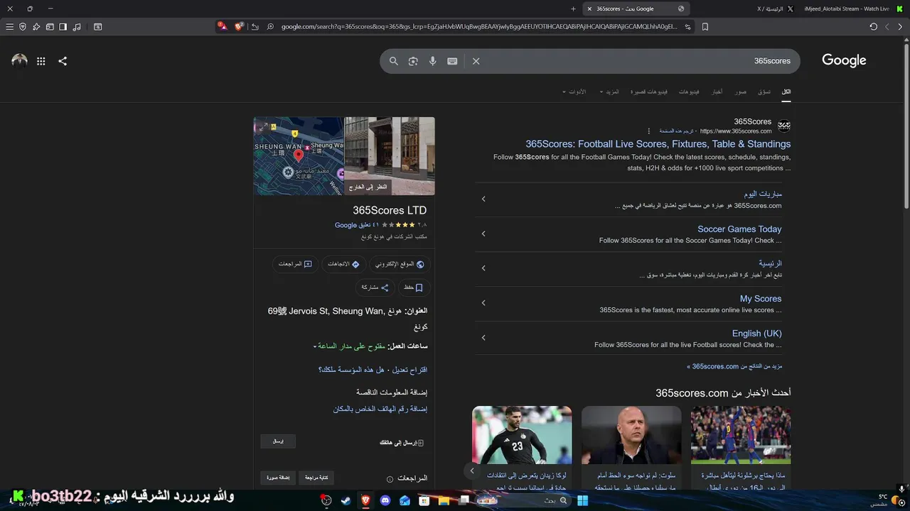Toggle the sidebar panel icon

pyautogui.click(x=63, y=27)
